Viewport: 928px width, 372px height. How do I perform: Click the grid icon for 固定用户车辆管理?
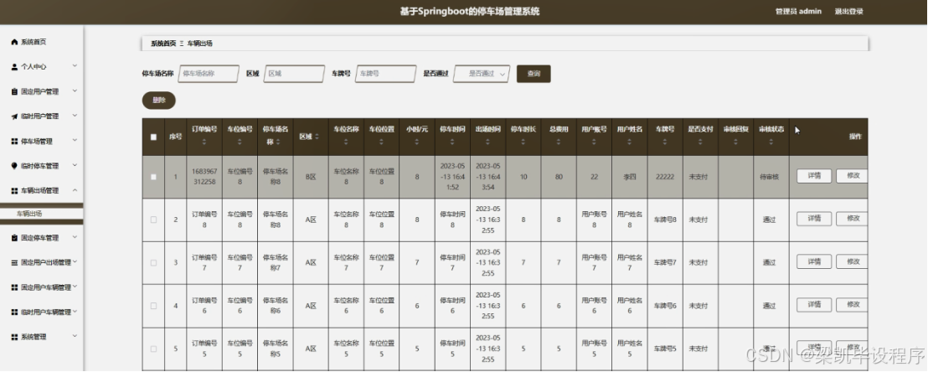(x=15, y=287)
